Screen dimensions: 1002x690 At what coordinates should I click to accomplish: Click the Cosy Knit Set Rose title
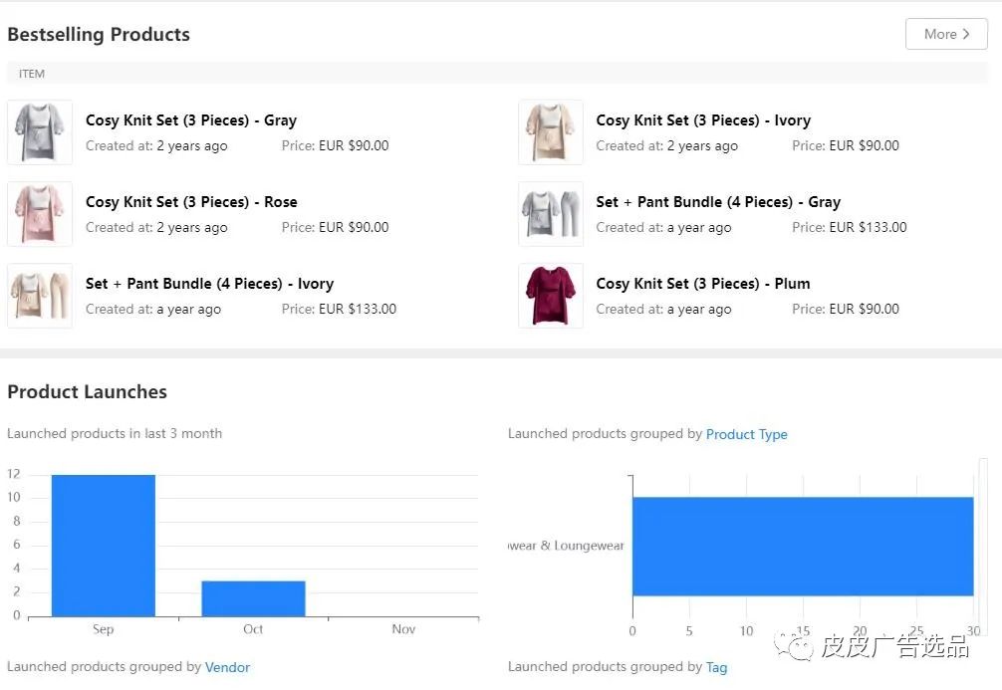(191, 202)
